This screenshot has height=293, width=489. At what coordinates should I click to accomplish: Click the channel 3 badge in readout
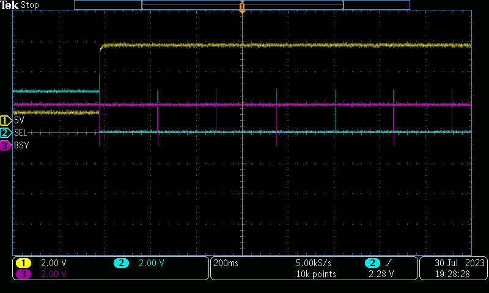click(x=23, y=274)
